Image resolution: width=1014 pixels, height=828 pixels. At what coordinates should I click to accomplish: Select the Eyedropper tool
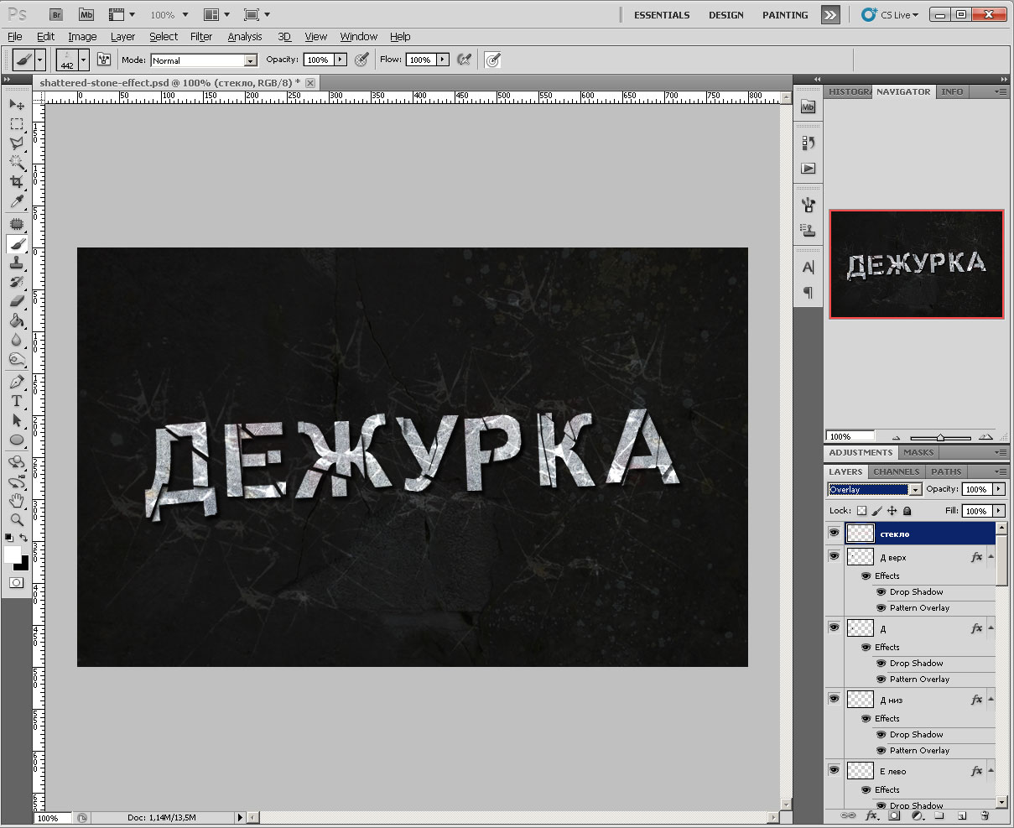(16, 201)
